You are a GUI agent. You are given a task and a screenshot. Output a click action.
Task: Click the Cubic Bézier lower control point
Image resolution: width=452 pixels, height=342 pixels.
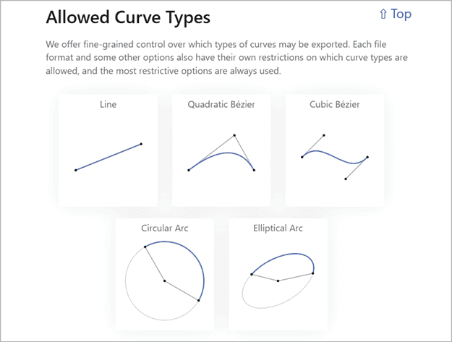[x=346, y=179]
